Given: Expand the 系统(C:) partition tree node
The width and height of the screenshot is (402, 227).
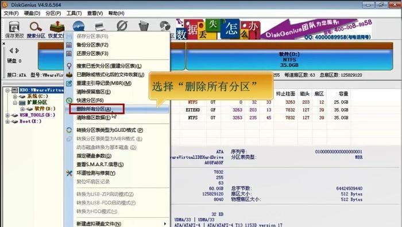Looking at the screenshot, I should pyautogui.click(x=15, y=97).
